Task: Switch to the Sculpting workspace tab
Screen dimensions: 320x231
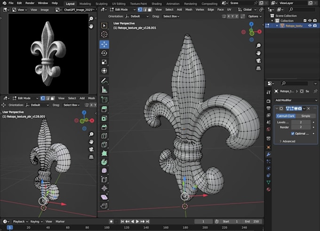Action: (102, 4)
